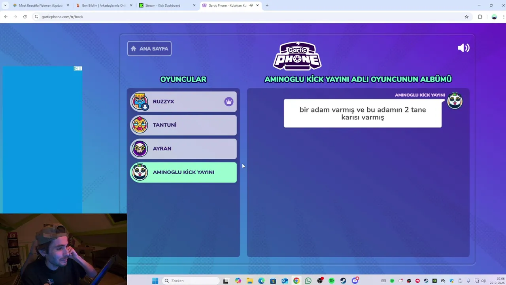Click the NVIDIA tray icon
The height and width of the screenshot is (285, 506).
(x=434, y=281)
